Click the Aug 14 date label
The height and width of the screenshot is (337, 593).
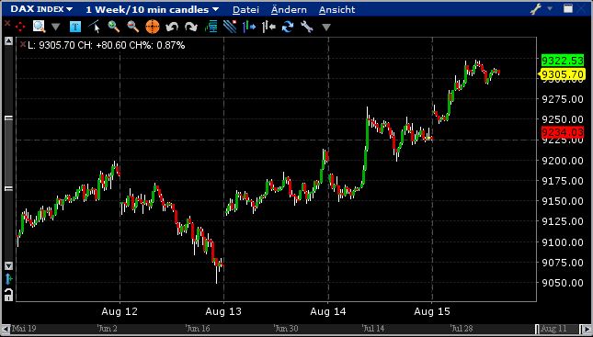point(328,311)
